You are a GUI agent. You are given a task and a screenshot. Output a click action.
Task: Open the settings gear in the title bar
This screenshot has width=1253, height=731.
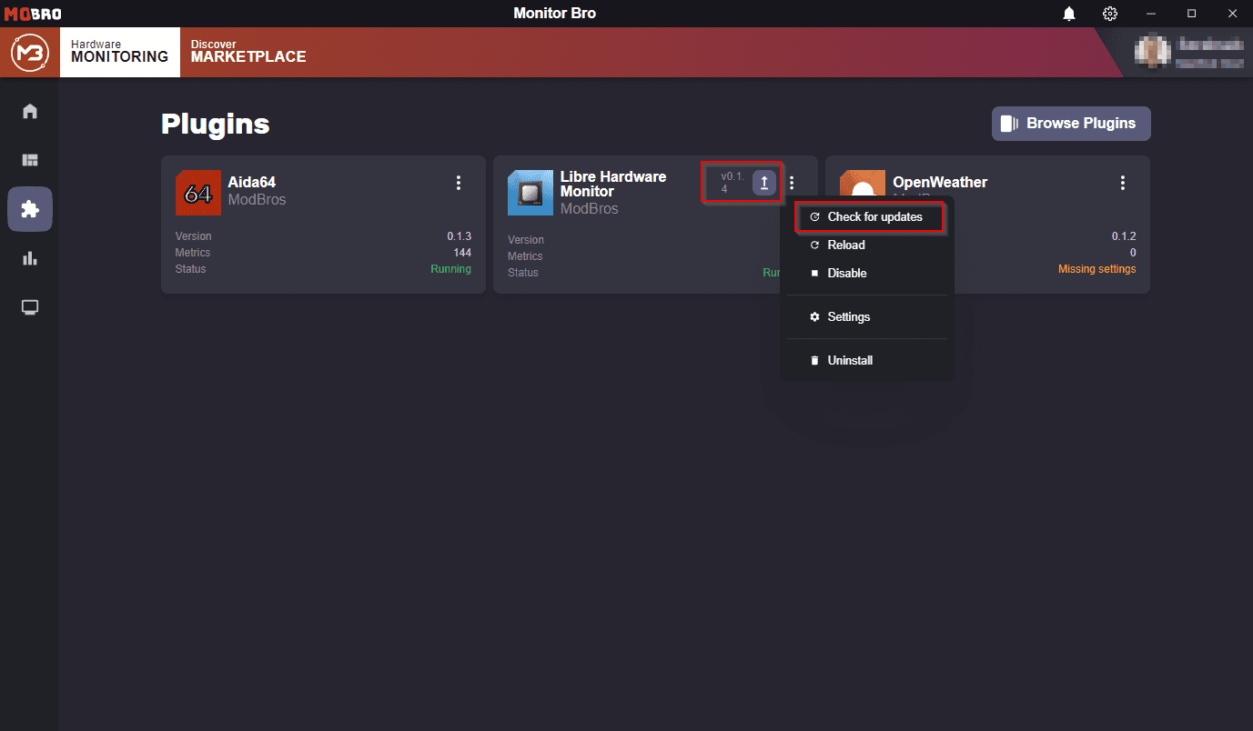click(1110, 14)
